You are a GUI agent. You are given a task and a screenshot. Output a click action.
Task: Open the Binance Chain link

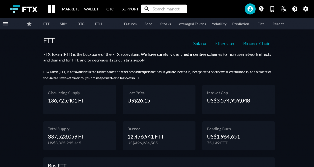click(257, 43)
